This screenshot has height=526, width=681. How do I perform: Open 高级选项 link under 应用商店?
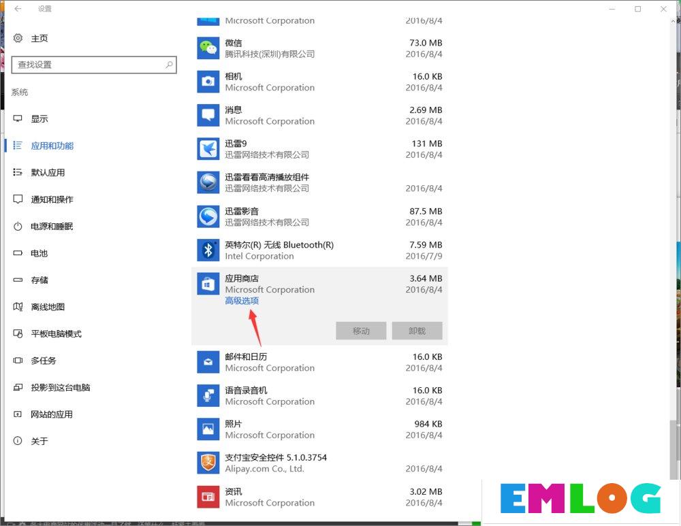(x=242, y=301)
